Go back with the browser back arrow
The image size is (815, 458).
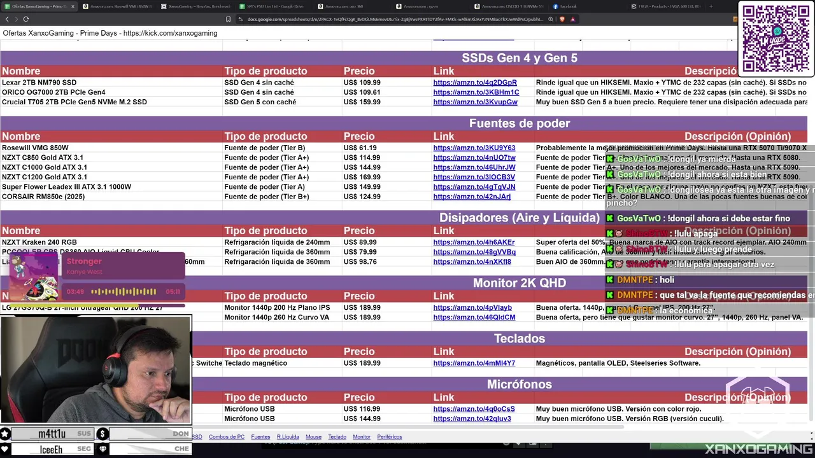point(7,19)
